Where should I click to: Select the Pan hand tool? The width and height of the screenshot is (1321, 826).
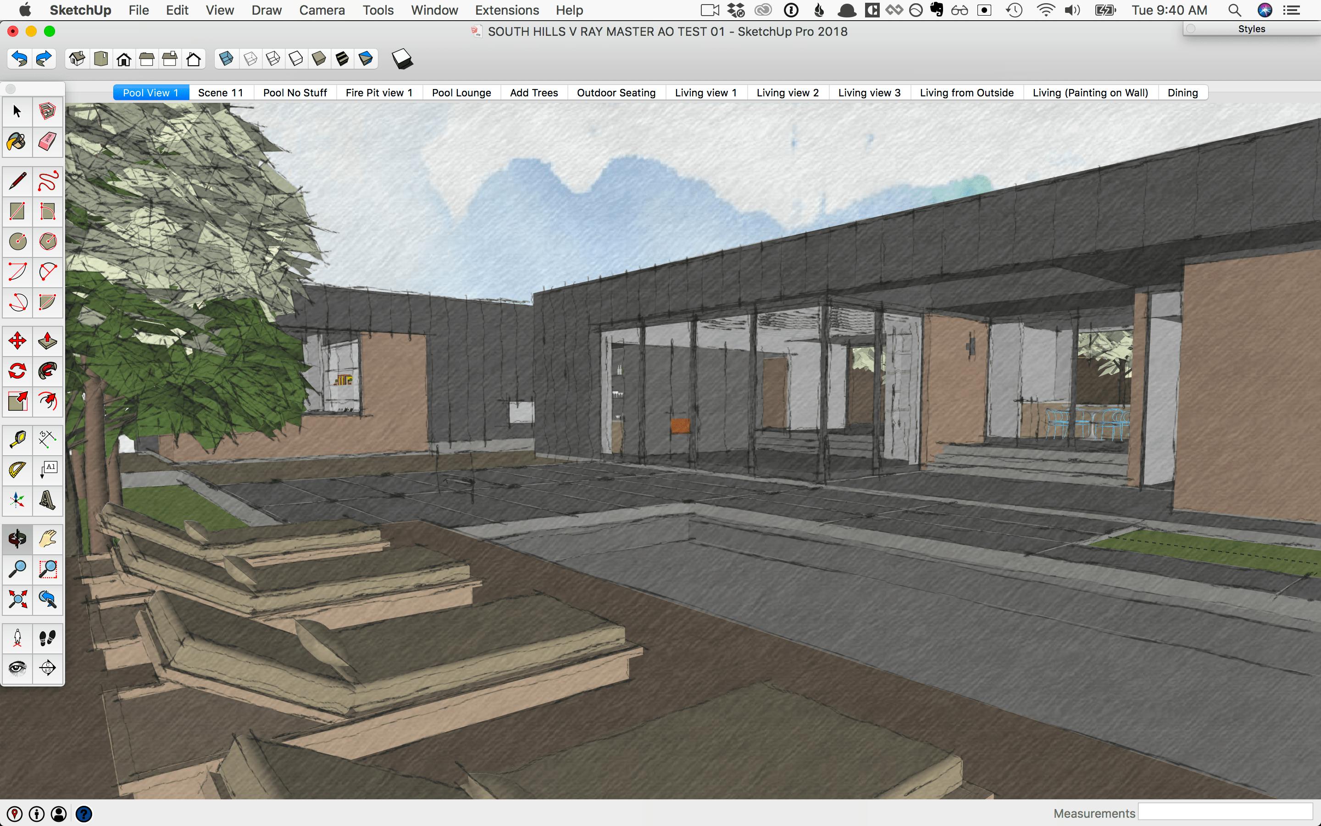coord(48,539)
